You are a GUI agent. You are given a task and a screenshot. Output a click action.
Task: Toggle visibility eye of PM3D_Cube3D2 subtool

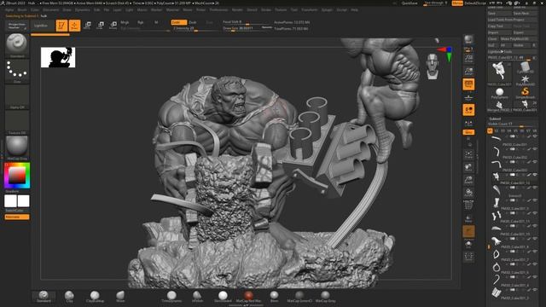[535, 149]
